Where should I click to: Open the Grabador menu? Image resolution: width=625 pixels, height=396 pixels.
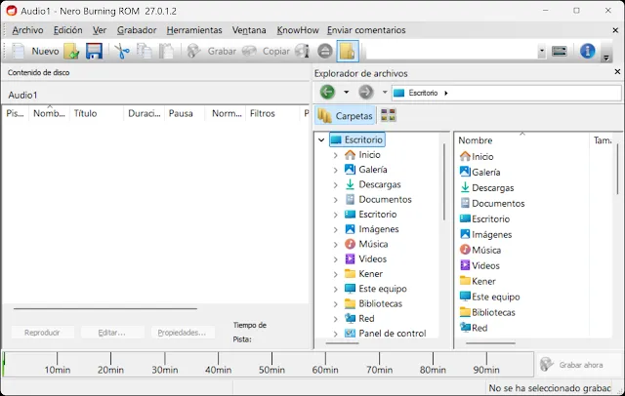coord(137,30)
